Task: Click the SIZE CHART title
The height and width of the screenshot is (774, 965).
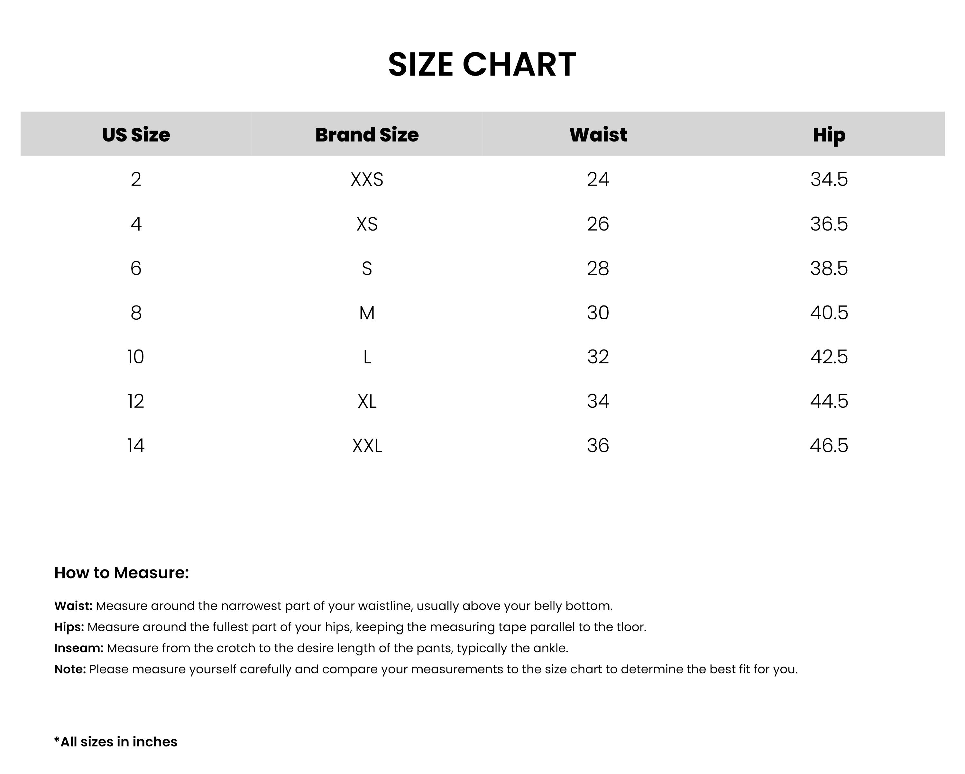Action: [x=482, y=64]
